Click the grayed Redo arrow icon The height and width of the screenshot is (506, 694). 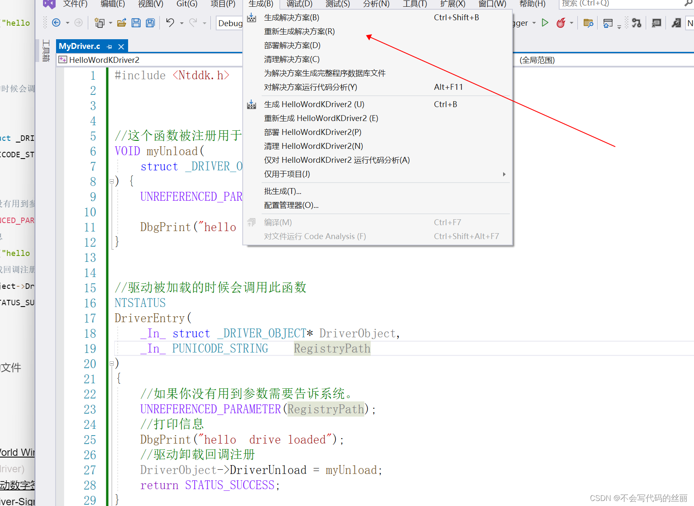[193, 22]
